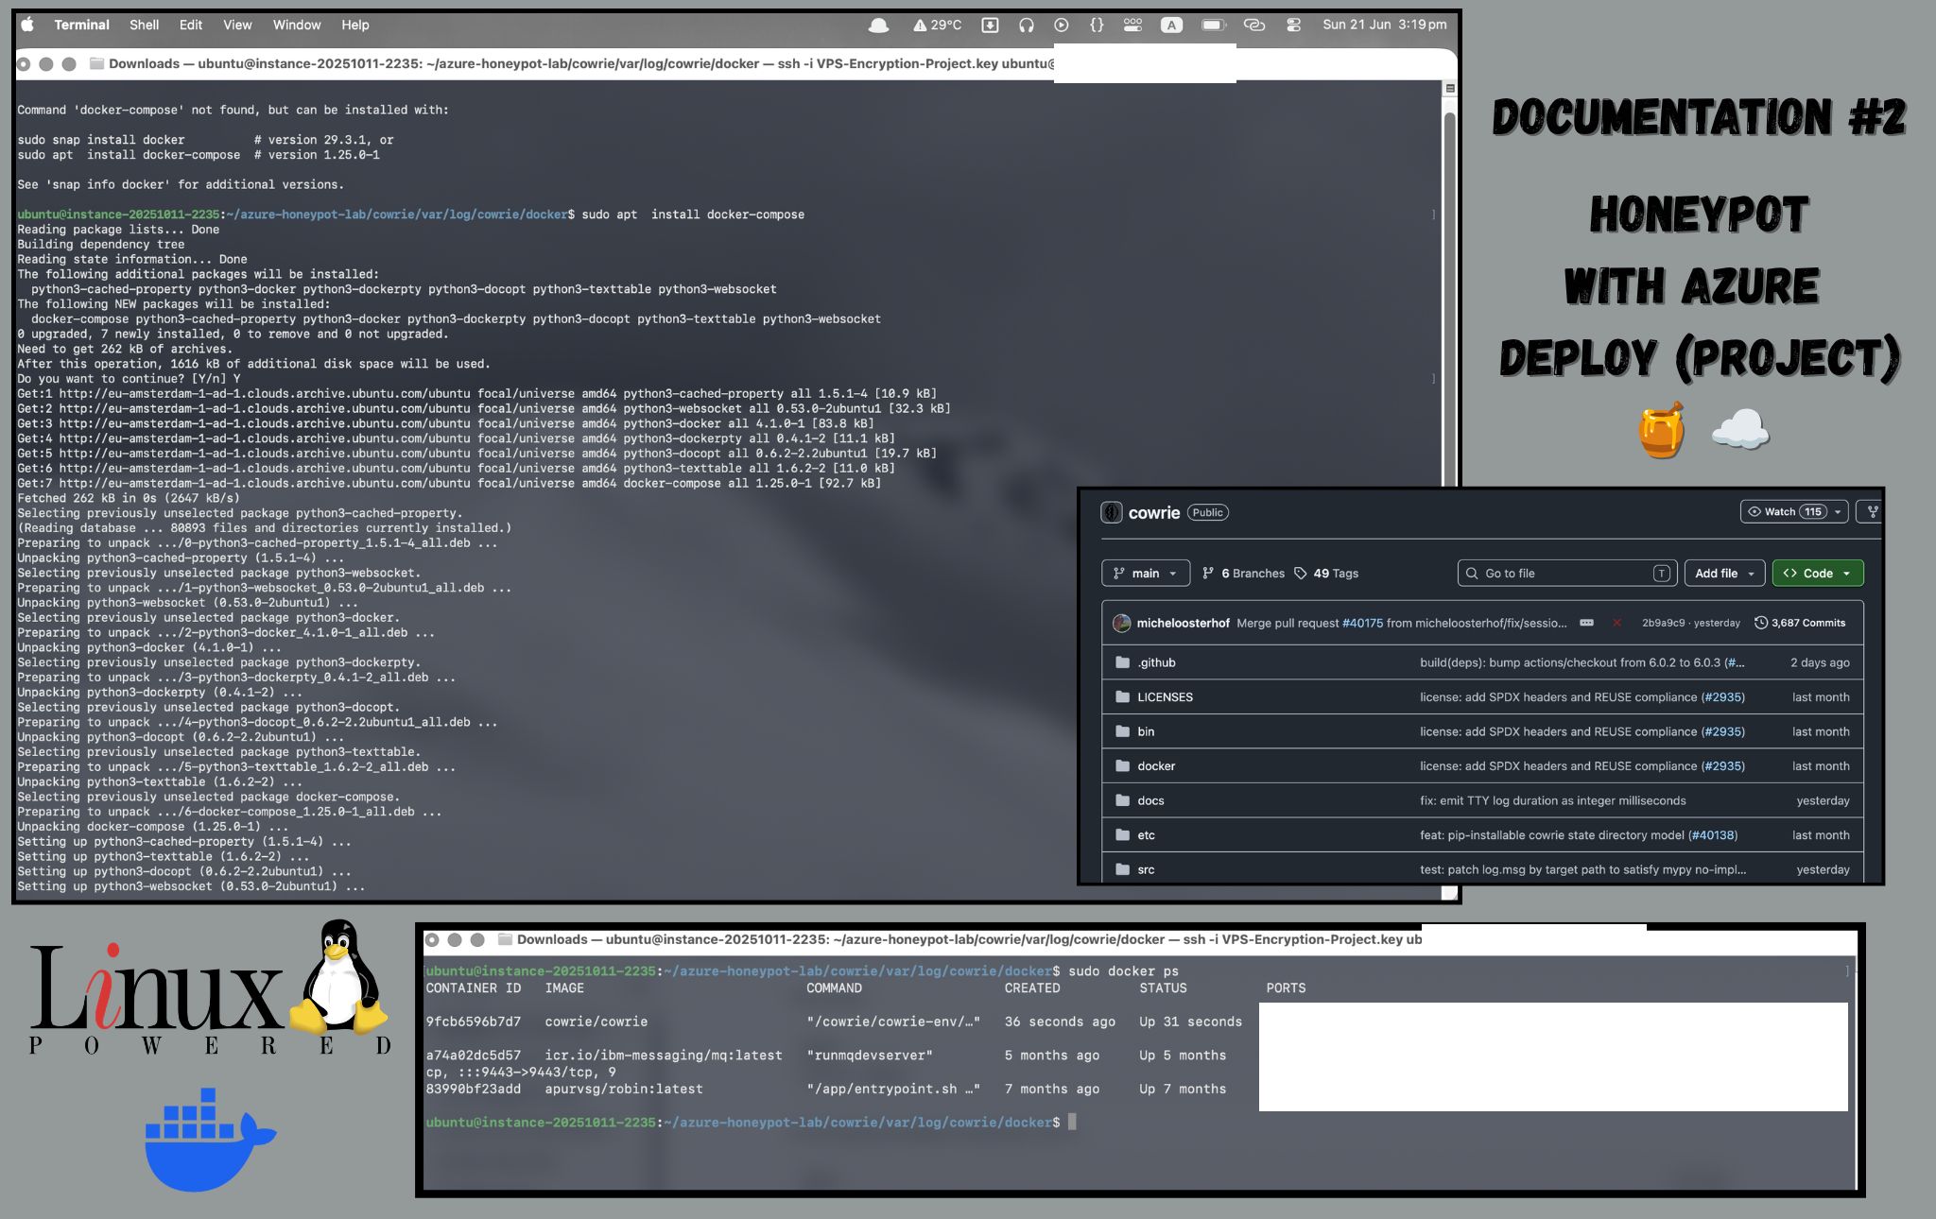Click the 'sudo apt install docker-compose' command text
Image resolution: width=1936 pixels, height=1219 pixels.
coord(693,215)
